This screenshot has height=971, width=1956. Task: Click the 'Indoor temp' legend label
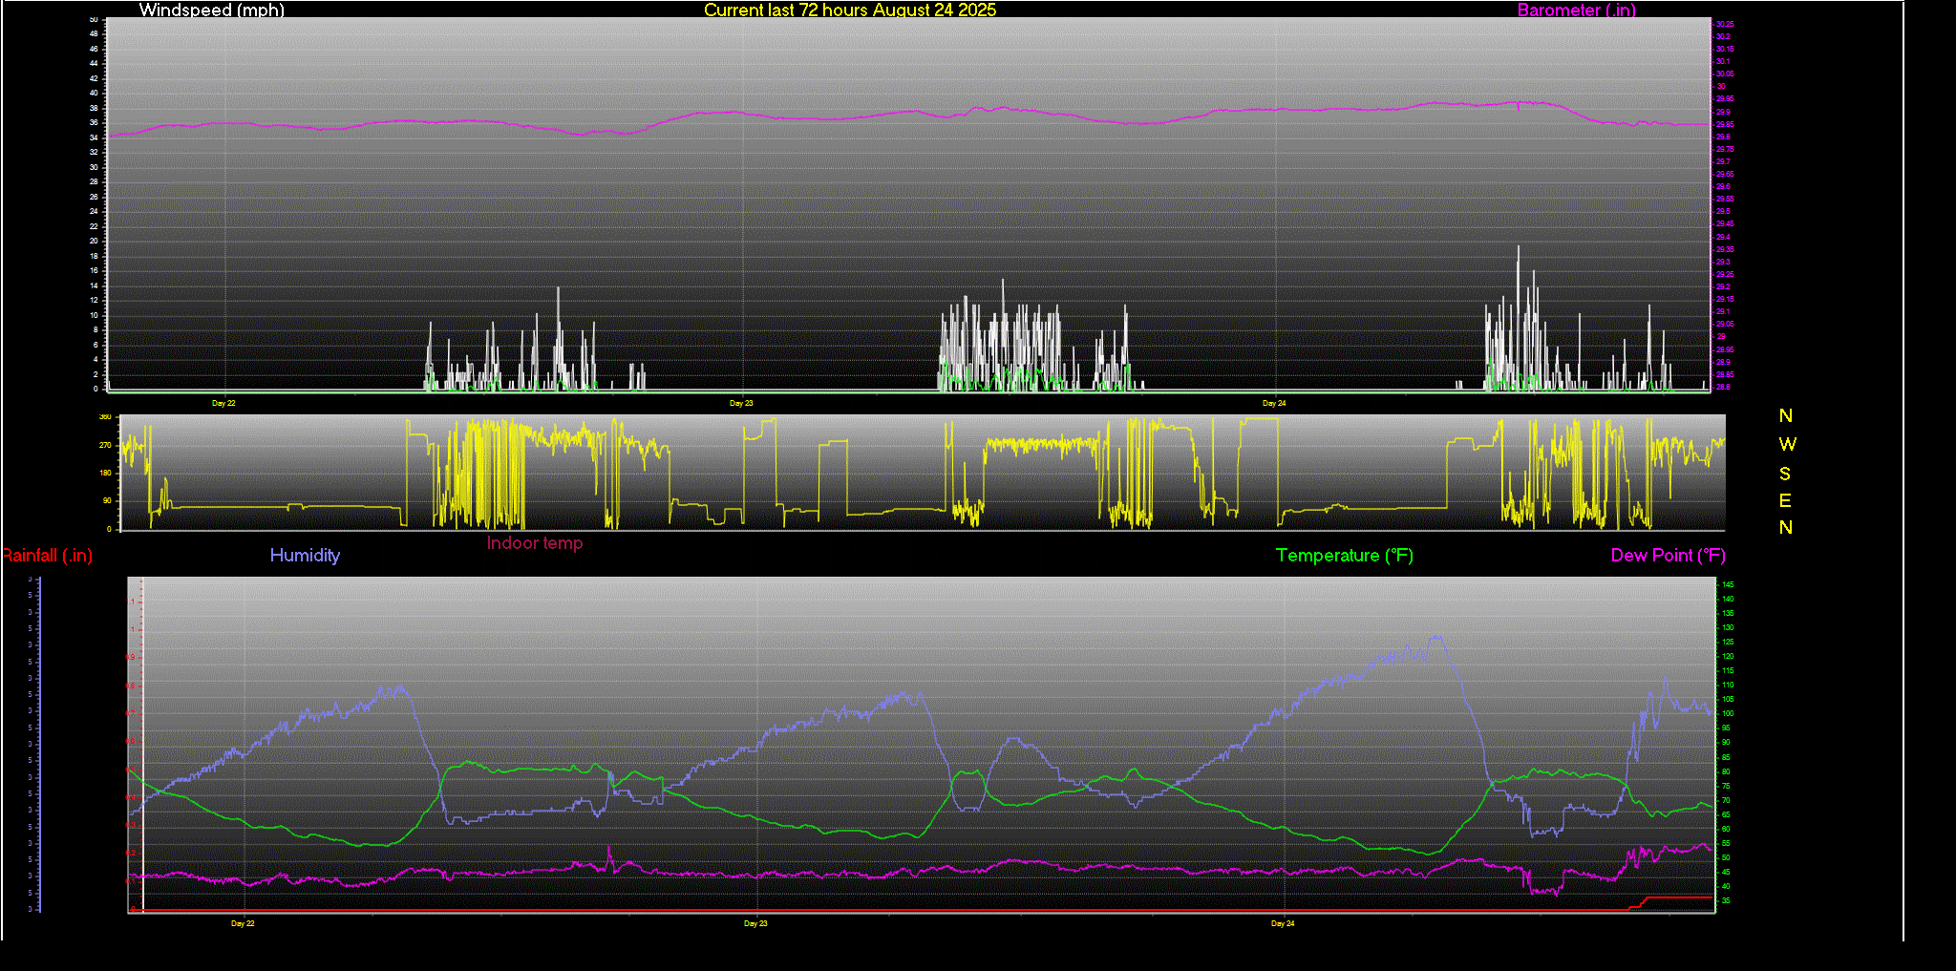click(x=535, y=542)
